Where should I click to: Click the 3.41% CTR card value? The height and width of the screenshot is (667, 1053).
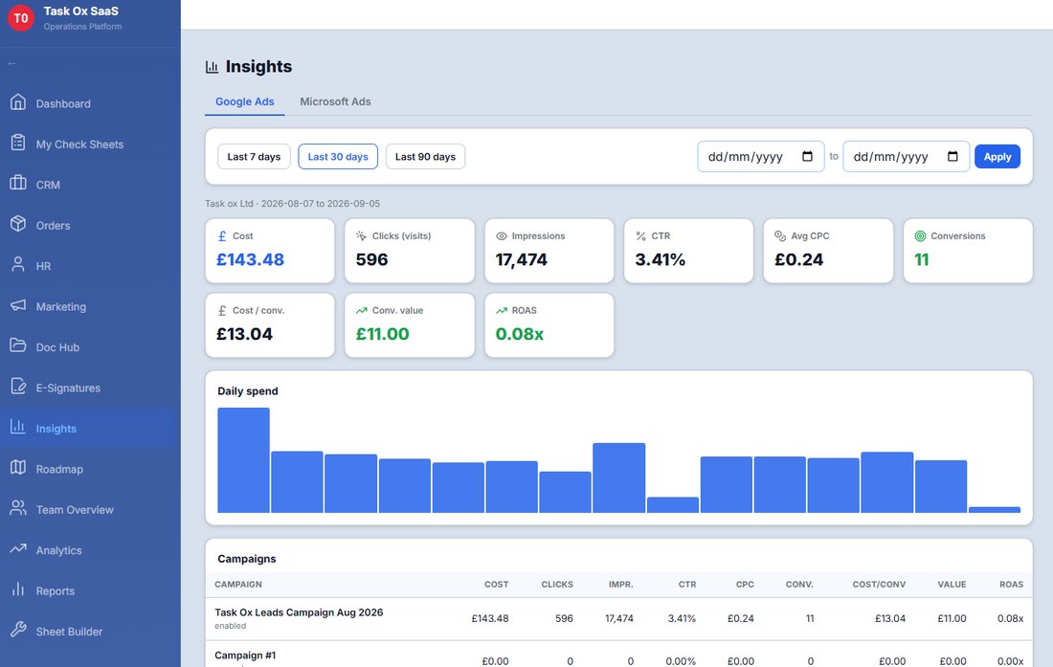[x=661, y=259]
